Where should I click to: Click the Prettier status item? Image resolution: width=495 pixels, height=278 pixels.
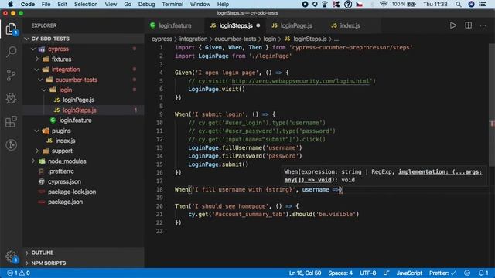coord(442,273)
